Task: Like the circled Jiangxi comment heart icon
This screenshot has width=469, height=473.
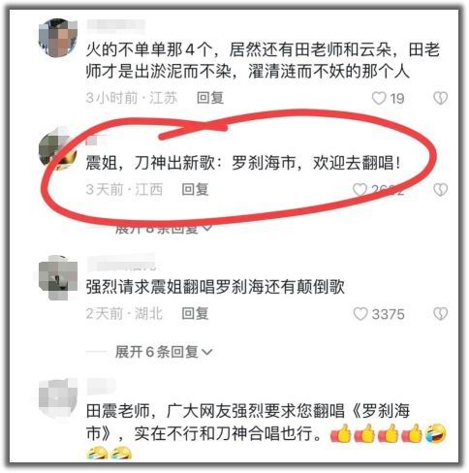Action: click(x=360, y=190)
